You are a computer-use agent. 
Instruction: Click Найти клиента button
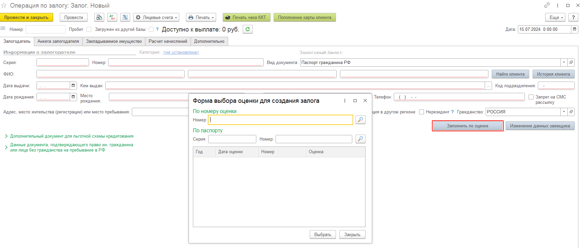click(x=510, y=74)
